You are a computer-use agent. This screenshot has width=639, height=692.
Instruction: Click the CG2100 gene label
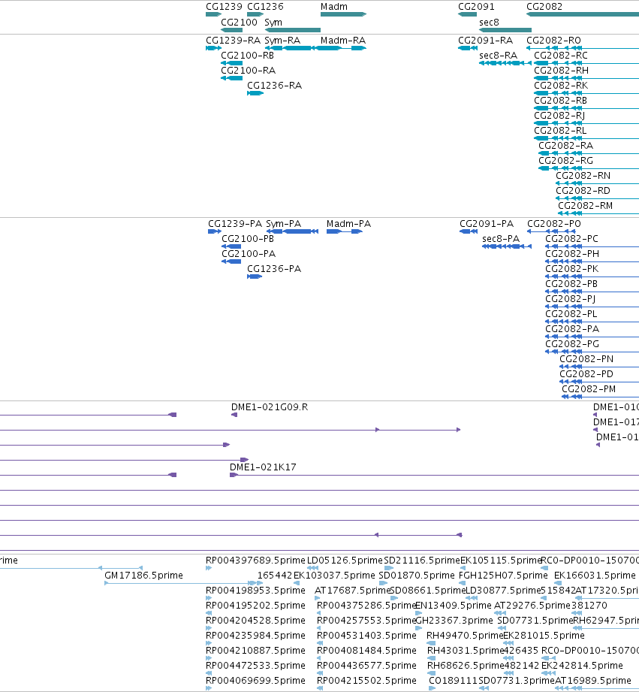click(x=239, y=22)
